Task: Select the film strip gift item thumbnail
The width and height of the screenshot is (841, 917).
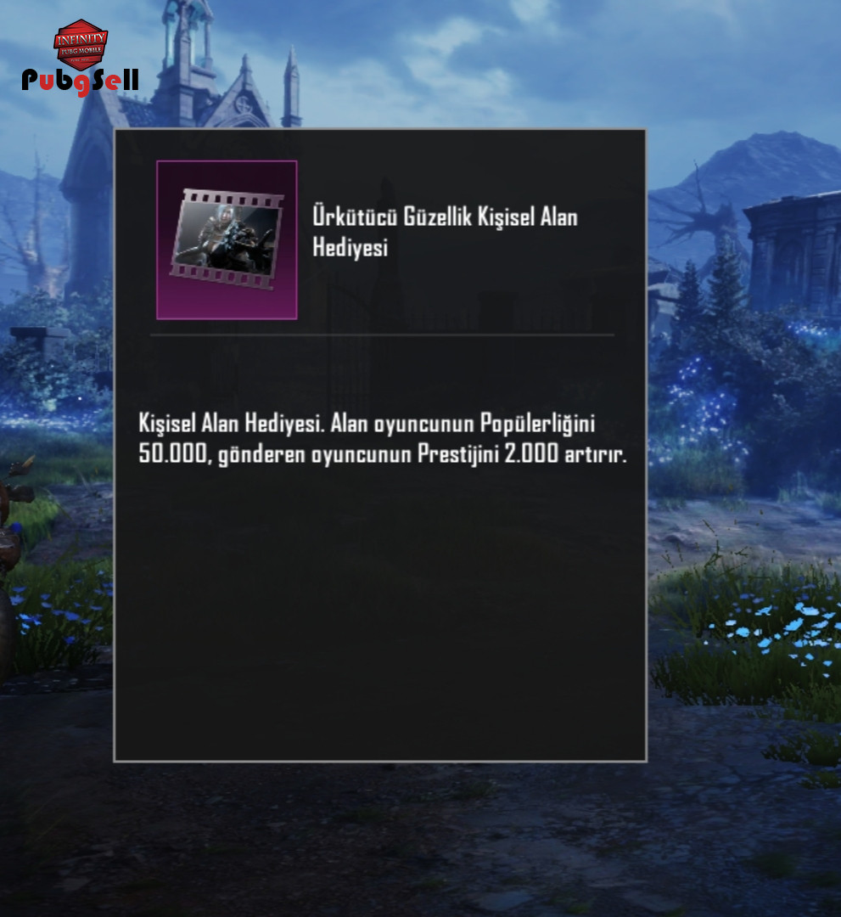Action: 227,239
